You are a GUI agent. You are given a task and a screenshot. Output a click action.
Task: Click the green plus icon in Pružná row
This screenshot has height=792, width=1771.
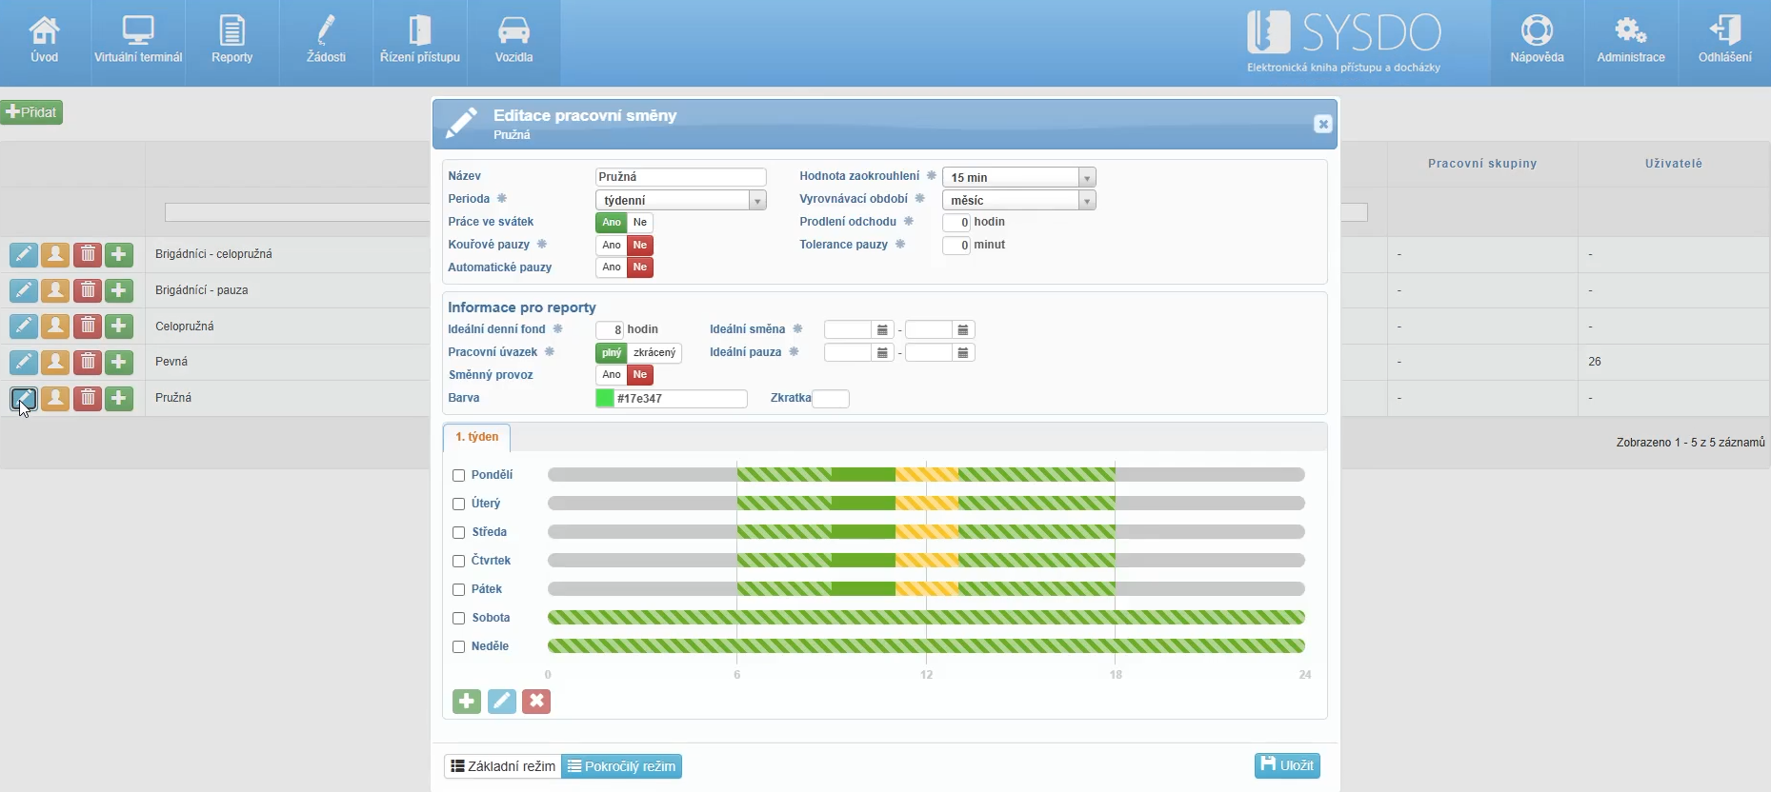tap(119, 398)
